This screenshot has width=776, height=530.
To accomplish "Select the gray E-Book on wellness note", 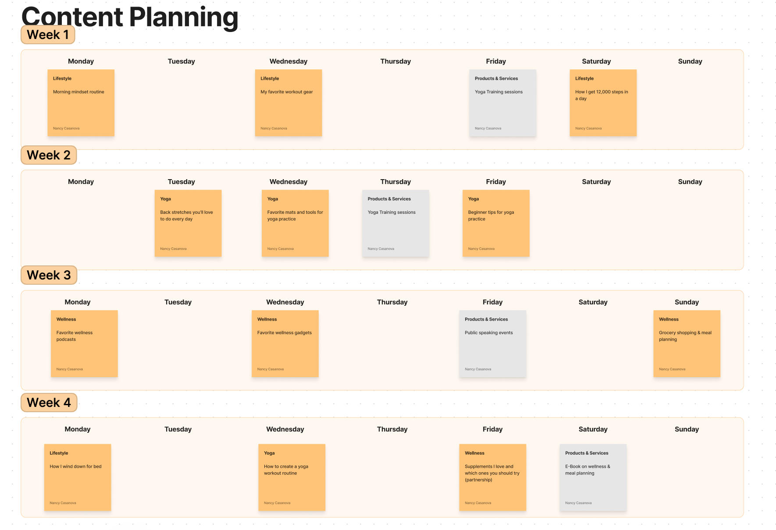I will [x=593, y=477].
